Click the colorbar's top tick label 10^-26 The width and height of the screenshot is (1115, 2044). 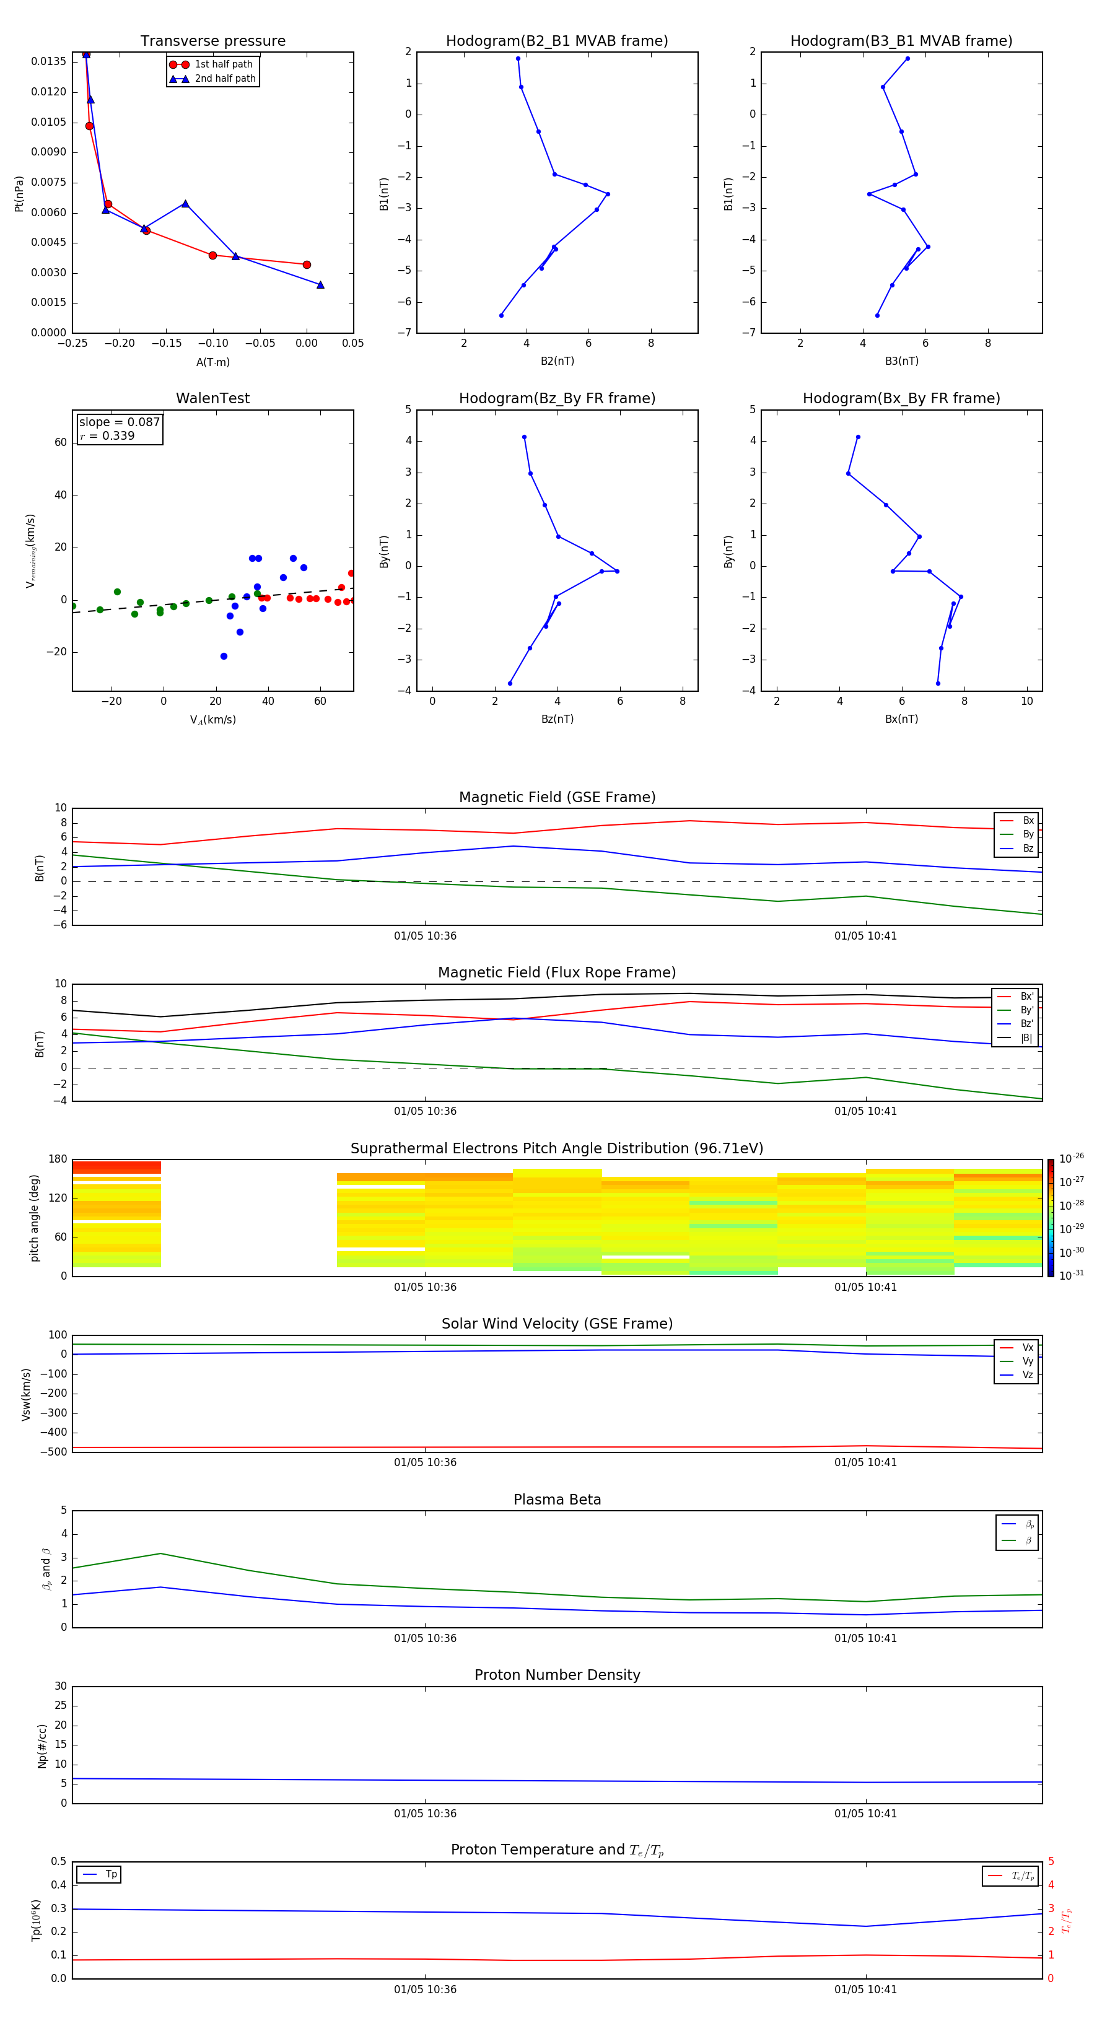click(x=1072, y=1158)
